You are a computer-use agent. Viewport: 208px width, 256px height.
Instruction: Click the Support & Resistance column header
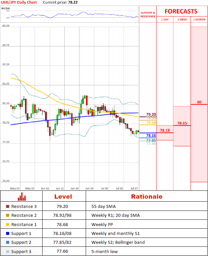coord(148,14)
